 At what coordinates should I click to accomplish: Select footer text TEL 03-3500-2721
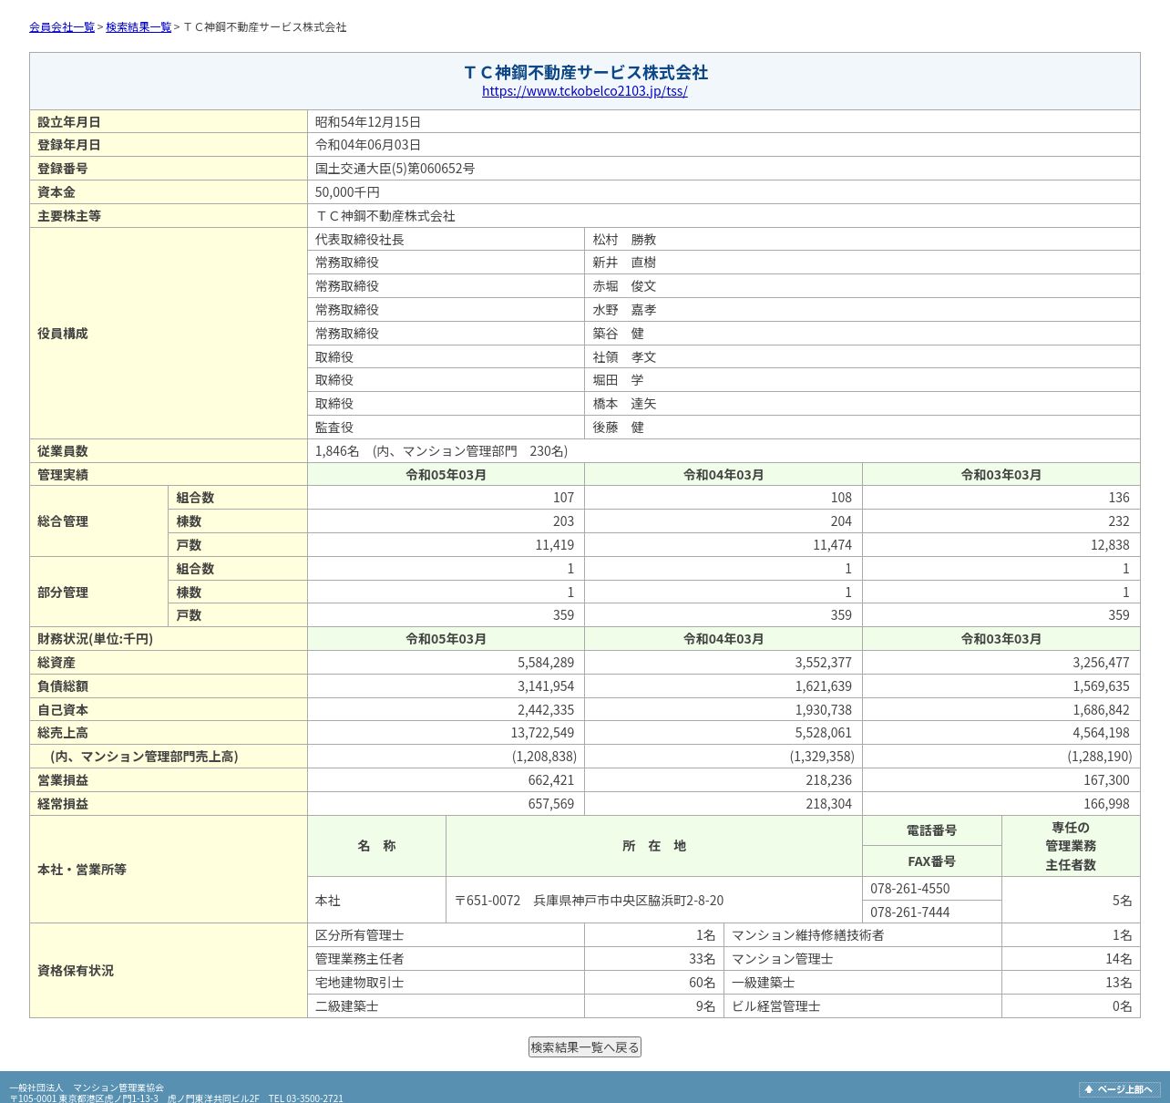click(306, 1098)
